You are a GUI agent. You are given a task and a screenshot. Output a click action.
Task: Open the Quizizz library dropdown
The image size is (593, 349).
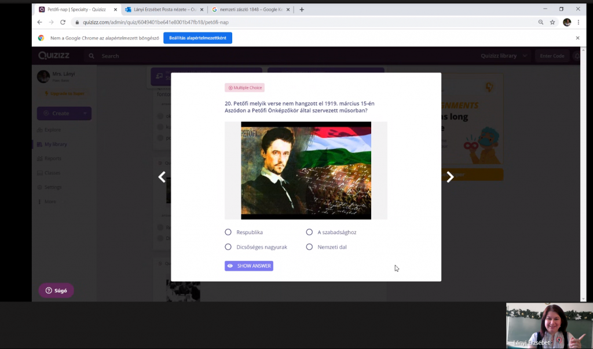tap(504, 56)
